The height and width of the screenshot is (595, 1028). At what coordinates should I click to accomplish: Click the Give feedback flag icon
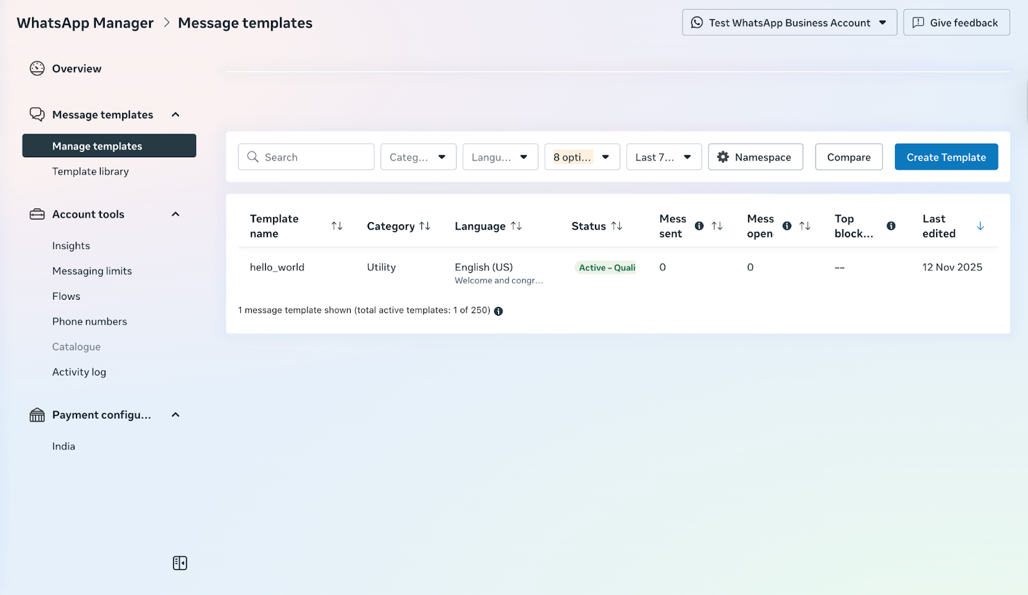[918, 22]
